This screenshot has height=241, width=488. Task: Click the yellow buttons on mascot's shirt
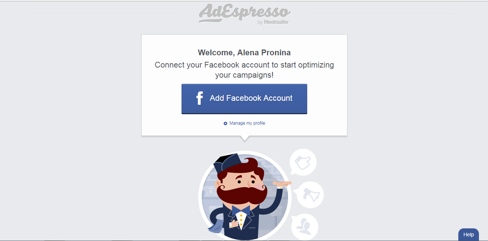pos(241,219)
